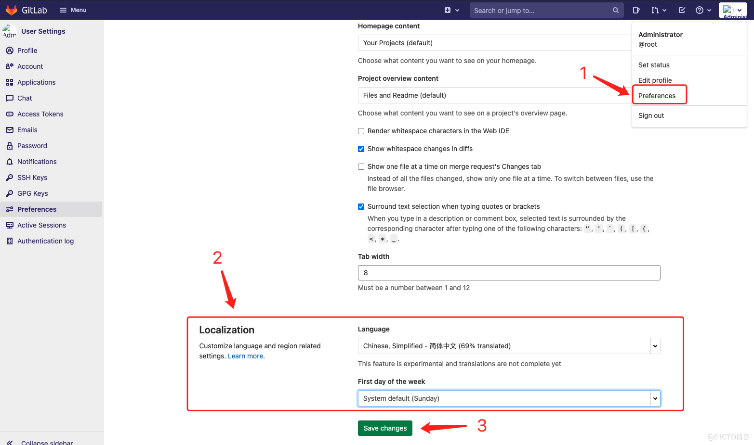Image resolution: width=754 pixels, height=445 pixels.
Task: Click the GitLab fox logo
Action: pos(12,10)
